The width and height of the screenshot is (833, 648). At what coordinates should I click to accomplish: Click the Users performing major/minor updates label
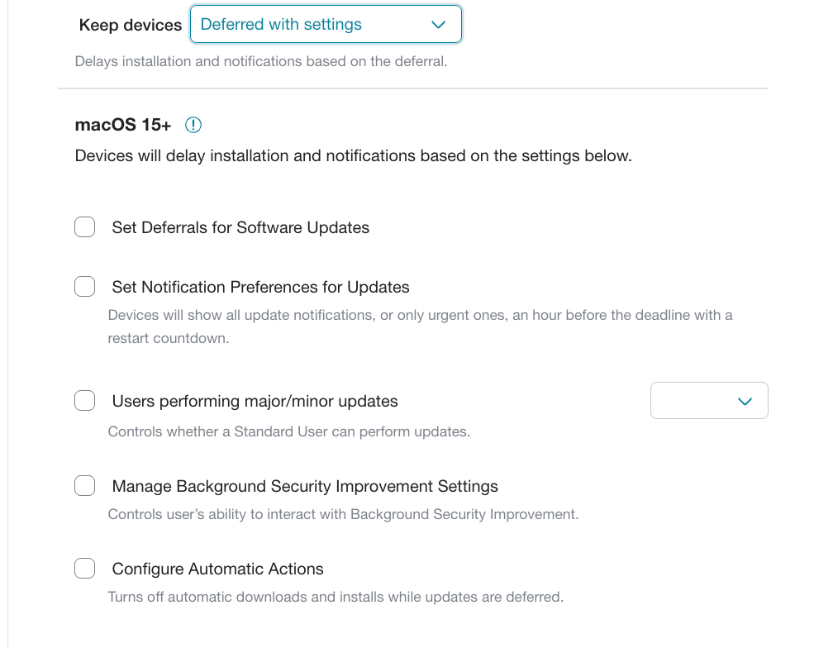pyautogui.click(x=255, y=402)
